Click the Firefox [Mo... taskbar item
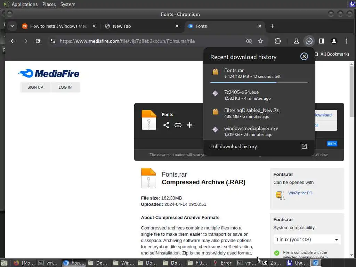 point(24,263)
